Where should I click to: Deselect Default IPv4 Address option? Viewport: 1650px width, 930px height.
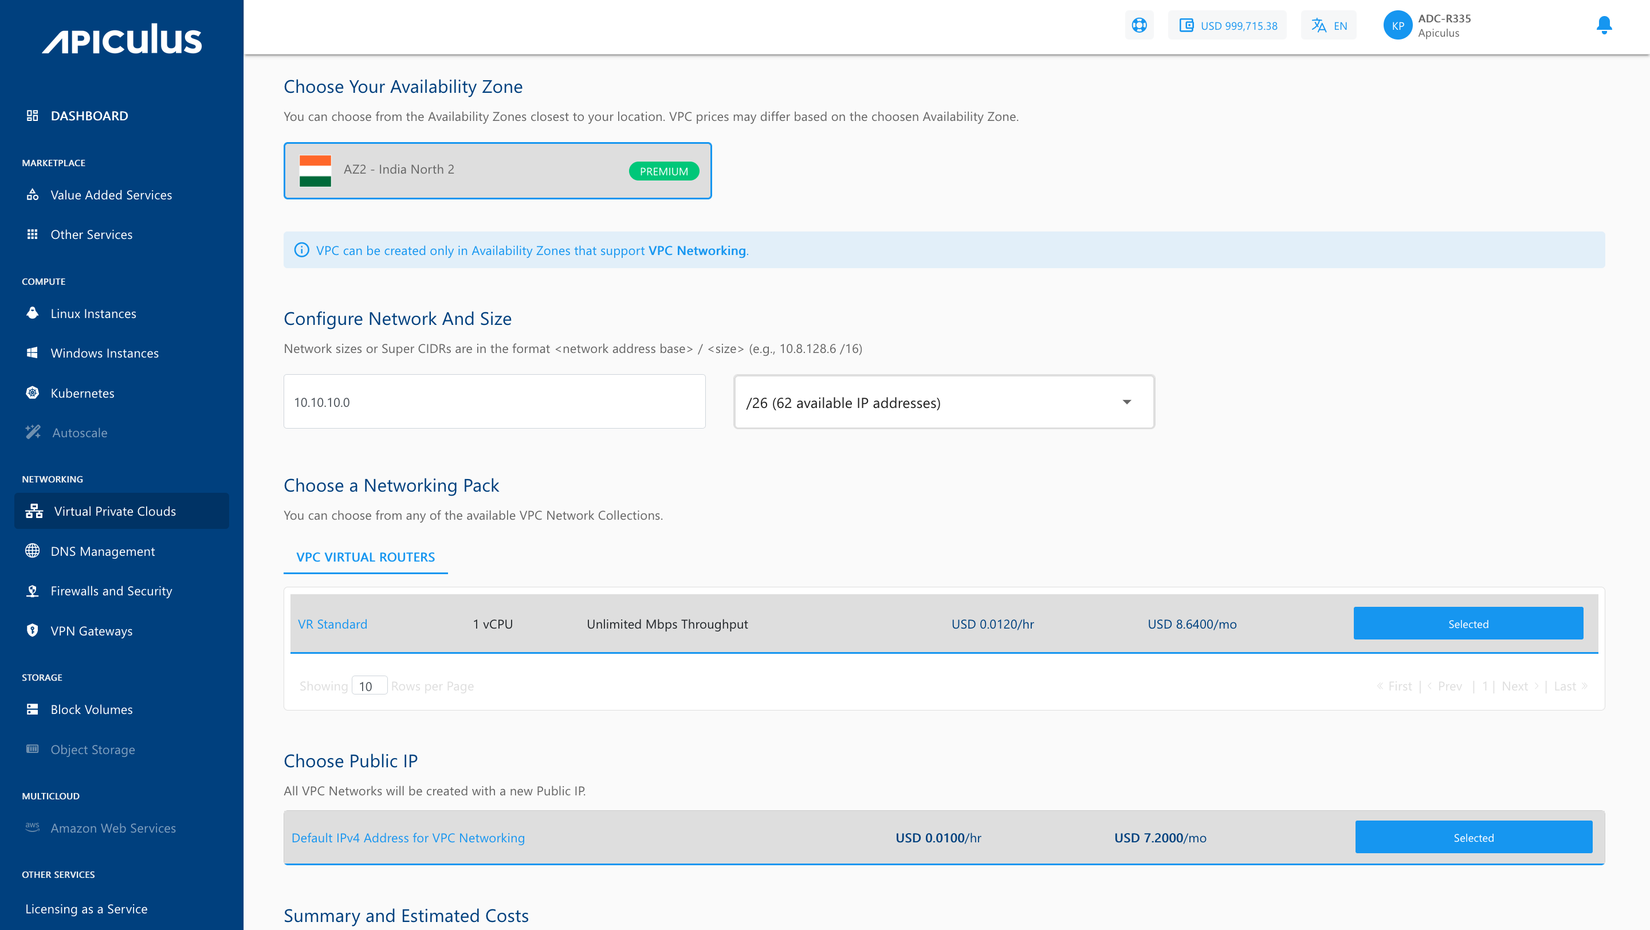(x=1473, y=837)
